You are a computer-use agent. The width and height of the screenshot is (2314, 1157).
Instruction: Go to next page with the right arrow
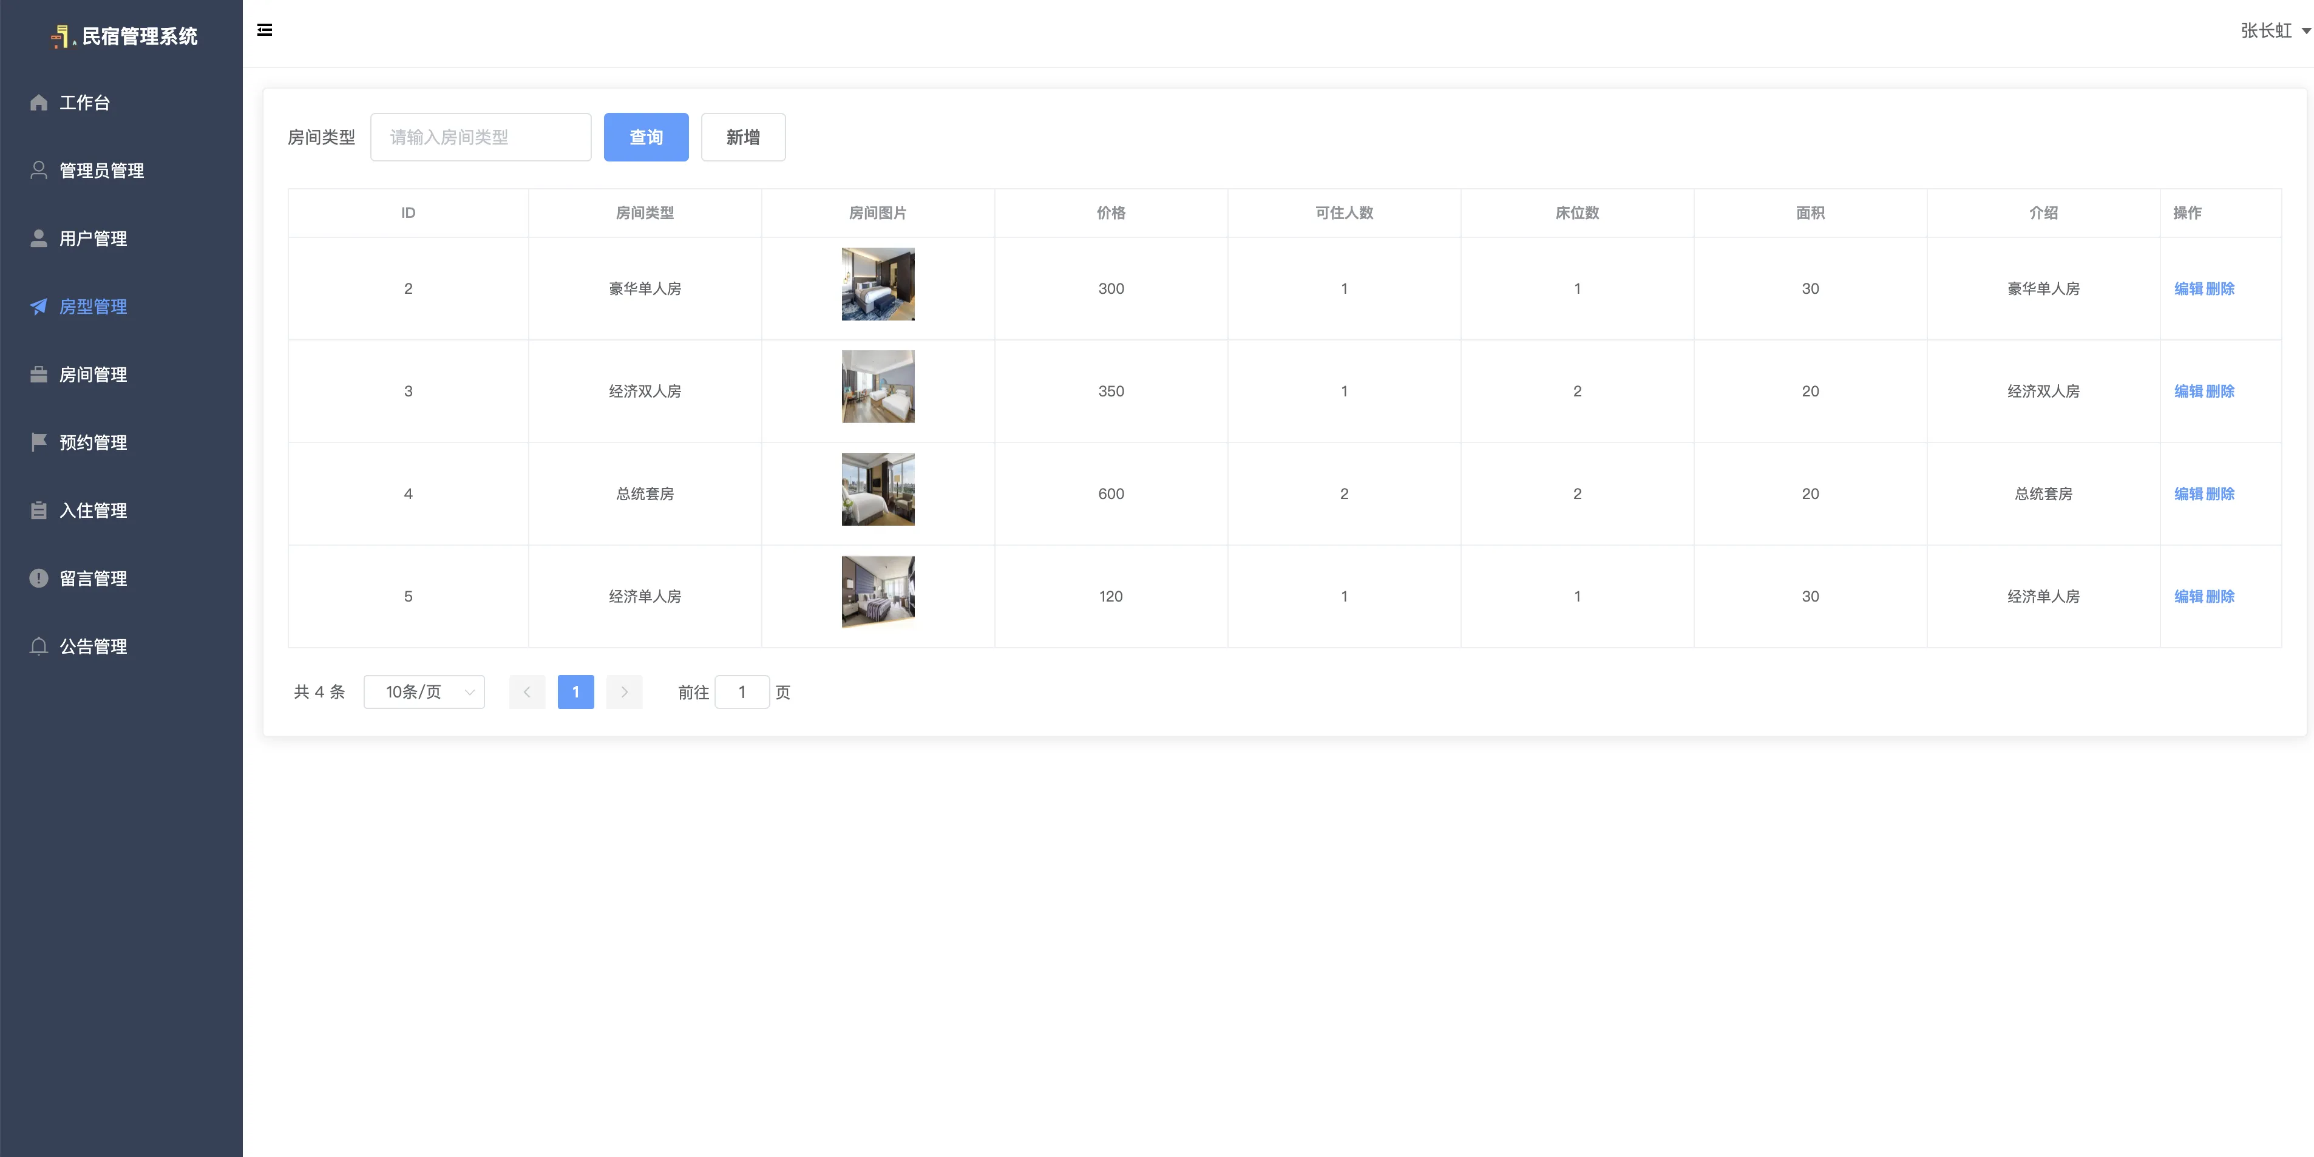pyautogui.click(x=624, y=691)
